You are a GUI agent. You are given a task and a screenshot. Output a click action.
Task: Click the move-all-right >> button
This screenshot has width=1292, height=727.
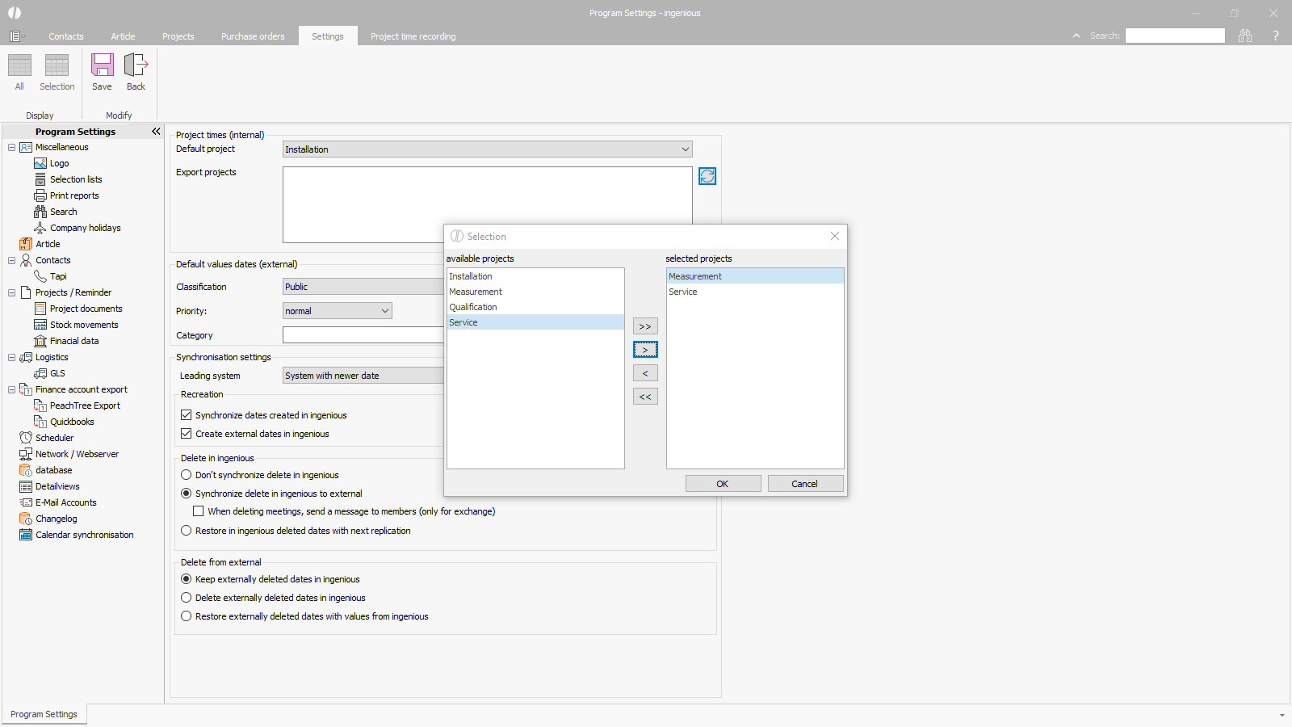[x=645, y=326]
